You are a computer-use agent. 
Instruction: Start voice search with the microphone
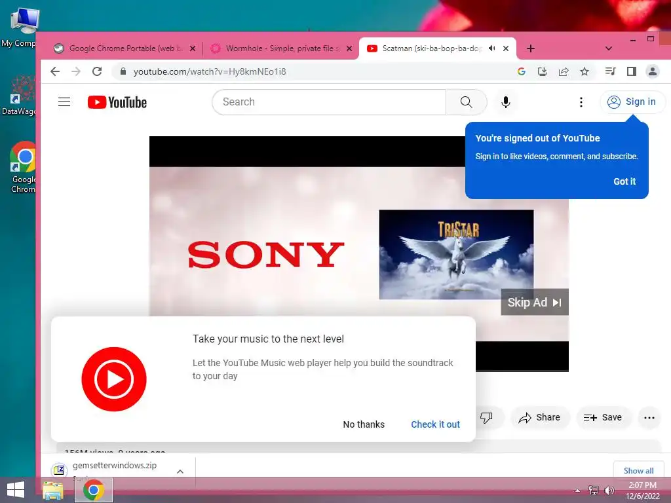[506, 102]
